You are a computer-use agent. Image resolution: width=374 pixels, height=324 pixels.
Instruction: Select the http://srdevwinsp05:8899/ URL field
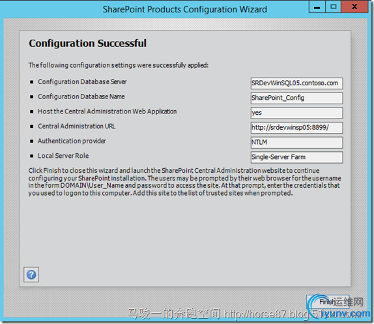(296, 128)
